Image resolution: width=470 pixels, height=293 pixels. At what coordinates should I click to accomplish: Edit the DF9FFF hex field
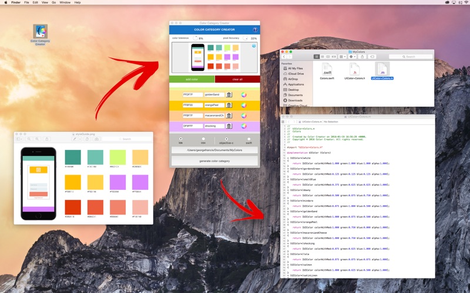(x=193, y=126)
